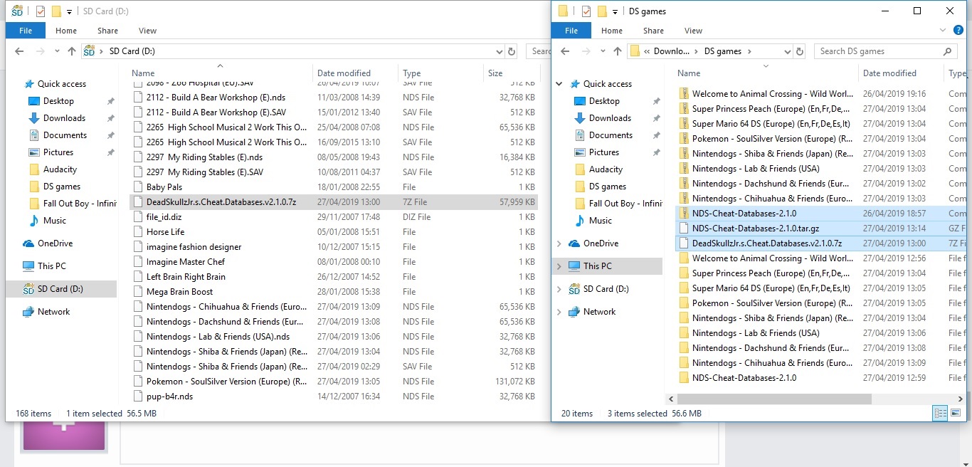Viewport: 972px width, 467px height.
Task: Click properties checkmark icon in DS games titlebar
Action: (586, 11)
